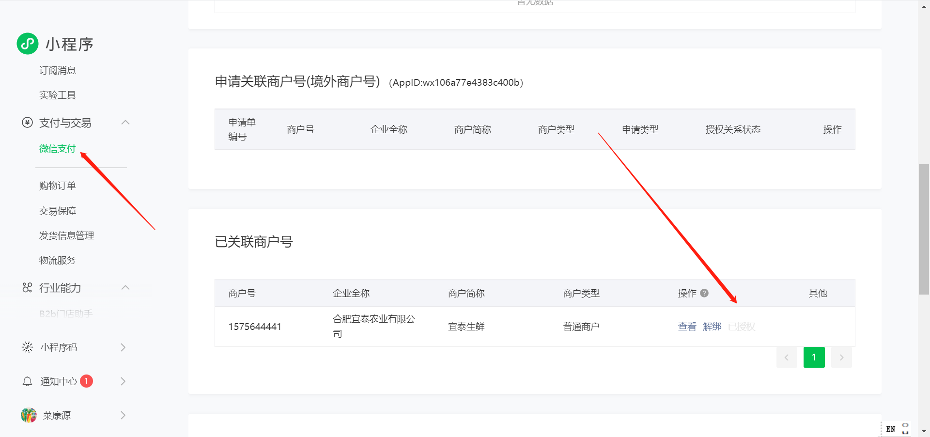Click the 通知中心 bell icon

pos(27,381)
